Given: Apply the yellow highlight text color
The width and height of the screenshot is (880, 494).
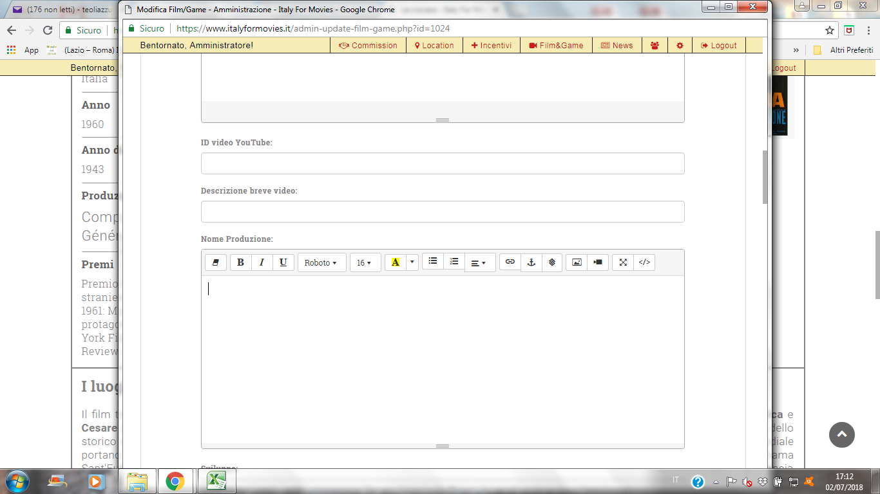Looking at the screenshot, I should pos(395,262).
